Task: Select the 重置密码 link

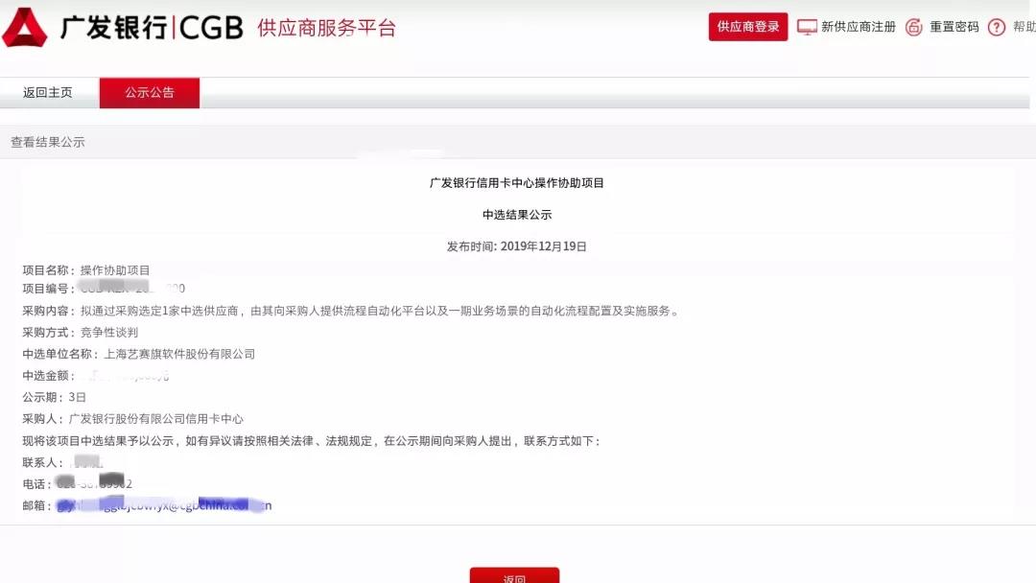Action: pos(954,27)
